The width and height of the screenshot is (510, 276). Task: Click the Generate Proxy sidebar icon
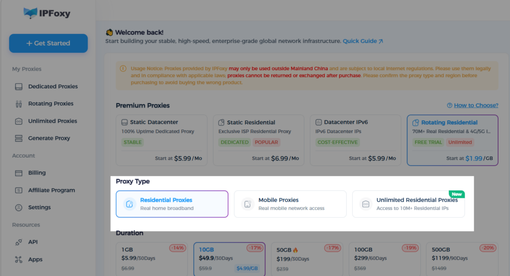click(19, 138)
